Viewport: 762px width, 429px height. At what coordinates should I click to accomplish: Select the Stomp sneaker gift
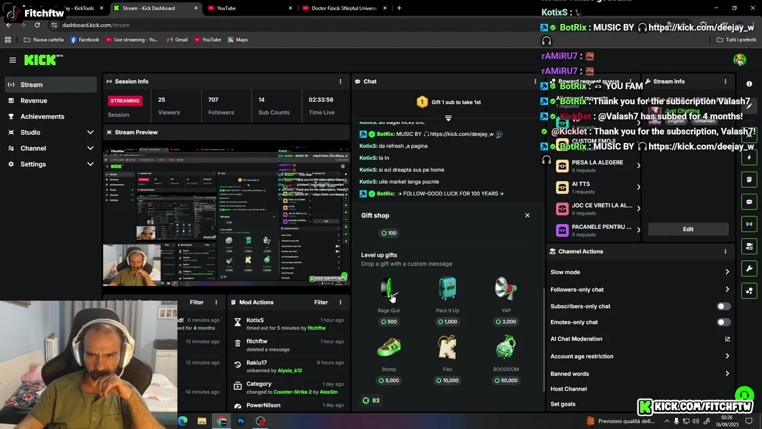(x=389, y=360)
